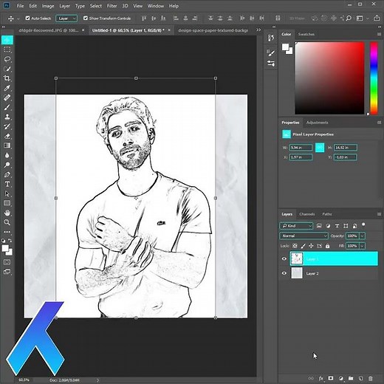
Task: Select the Crop tool
Action: [7, 78]
